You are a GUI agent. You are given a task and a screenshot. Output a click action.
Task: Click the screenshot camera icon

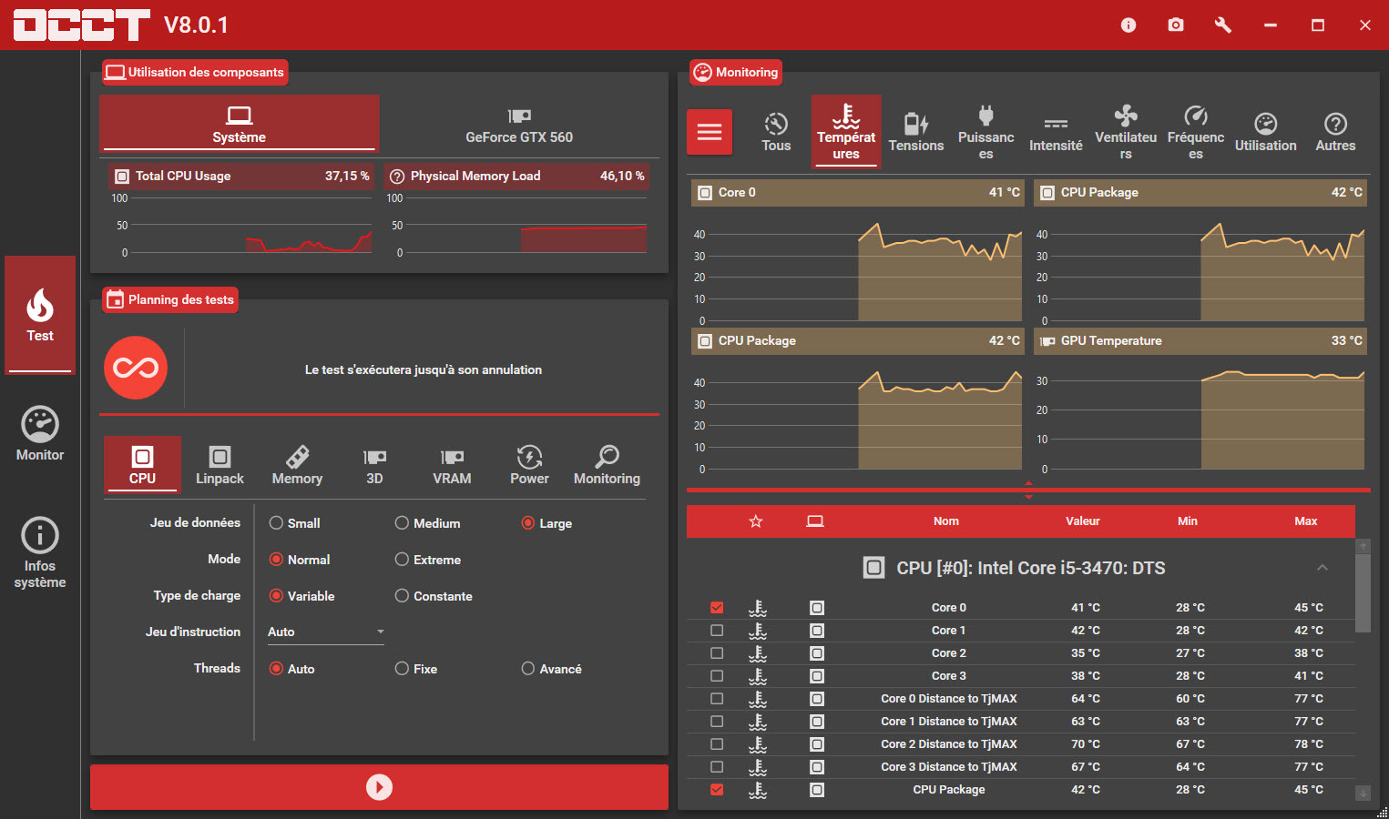pos(1176,25)
